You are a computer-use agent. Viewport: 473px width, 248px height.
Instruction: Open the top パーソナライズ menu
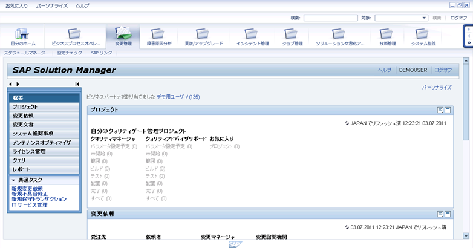(52, 5)
